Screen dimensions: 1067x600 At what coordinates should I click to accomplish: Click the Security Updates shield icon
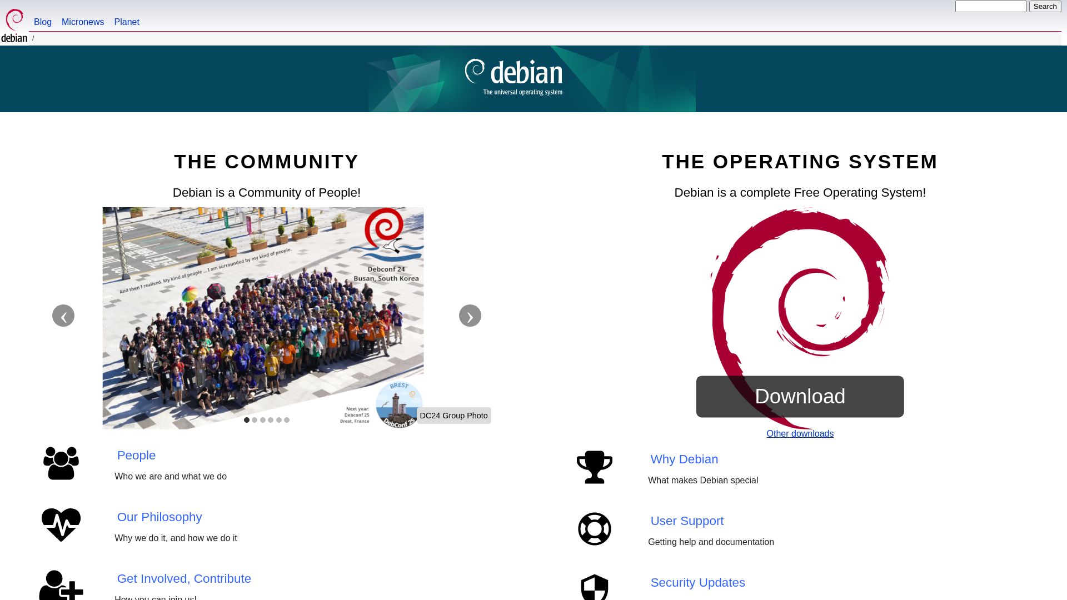pos(595,587)
